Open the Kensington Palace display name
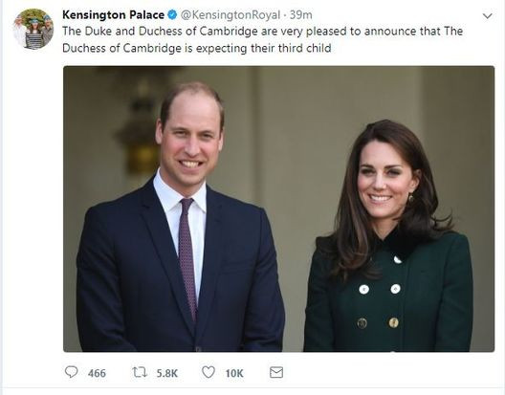 [114, 14]
